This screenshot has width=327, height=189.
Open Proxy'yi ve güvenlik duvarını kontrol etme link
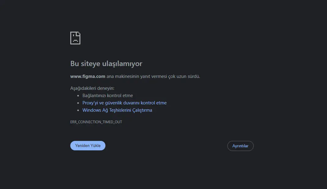click(124, 103)
